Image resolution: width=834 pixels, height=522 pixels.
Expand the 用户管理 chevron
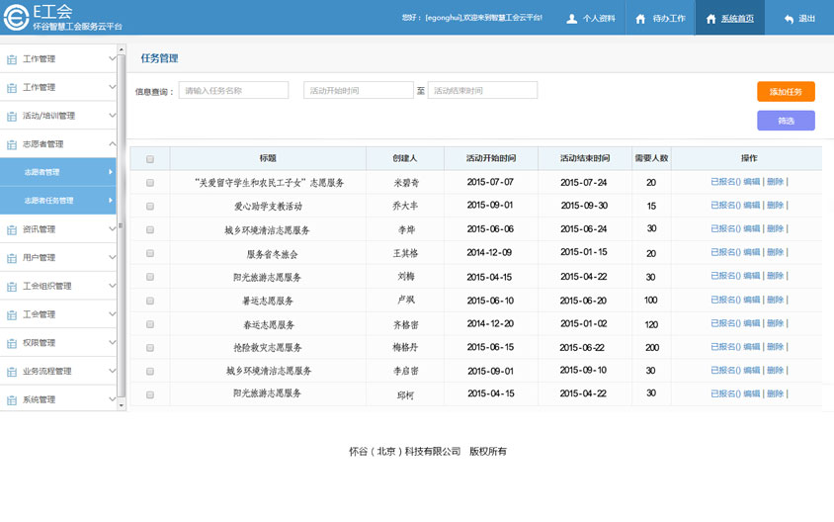coord(113,257)
